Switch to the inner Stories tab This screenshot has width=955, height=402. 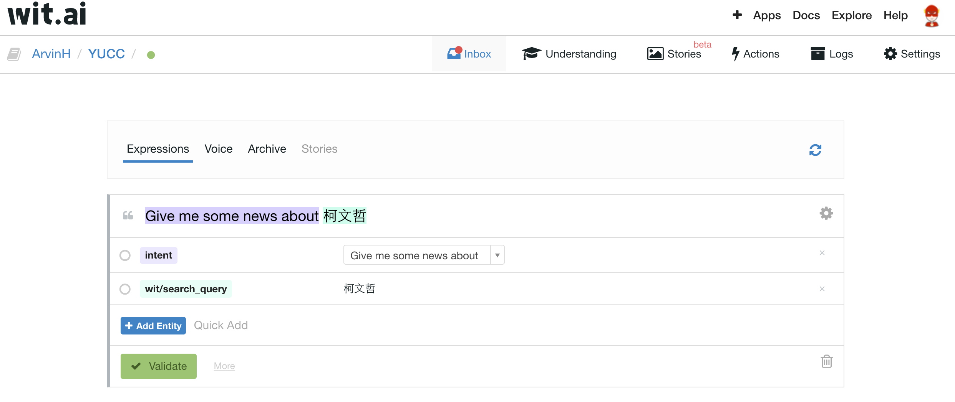(319, 149)
